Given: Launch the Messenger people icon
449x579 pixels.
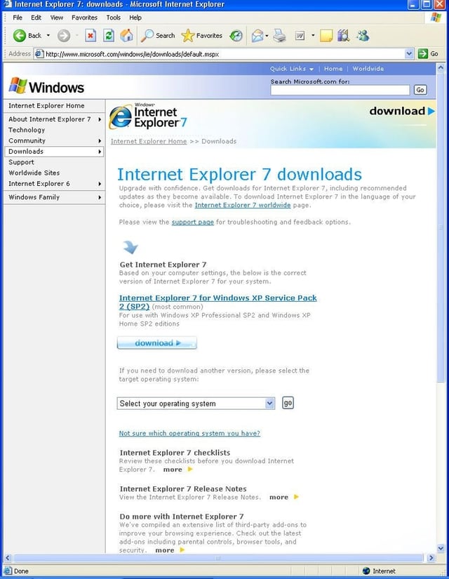Looking at the screenshot, I should coord(363,36).
